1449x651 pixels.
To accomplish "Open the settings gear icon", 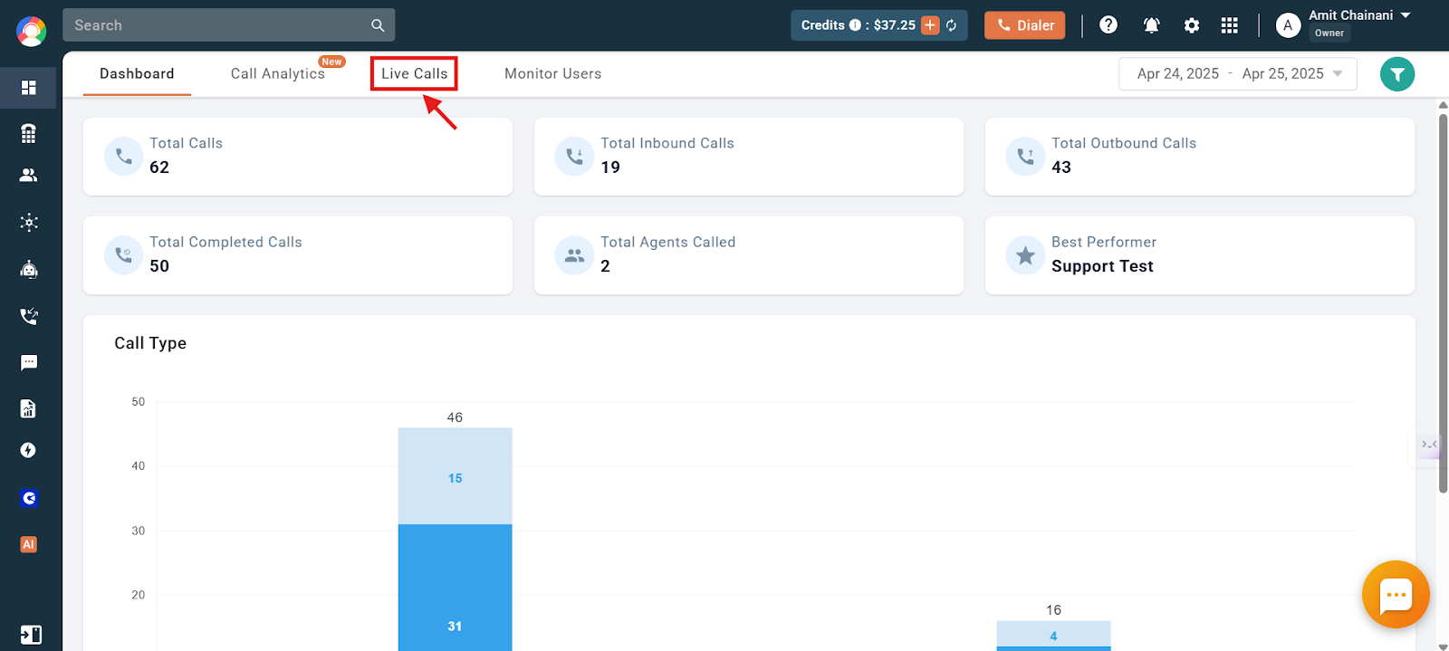I will click(x=1192, y=25).
